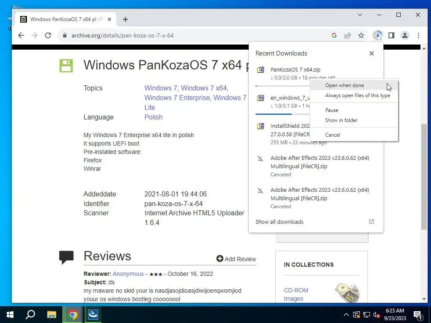Click the Reviews speech bubble icon
Viewport: 431px width, 323px height.
click(x=66, y=257)
